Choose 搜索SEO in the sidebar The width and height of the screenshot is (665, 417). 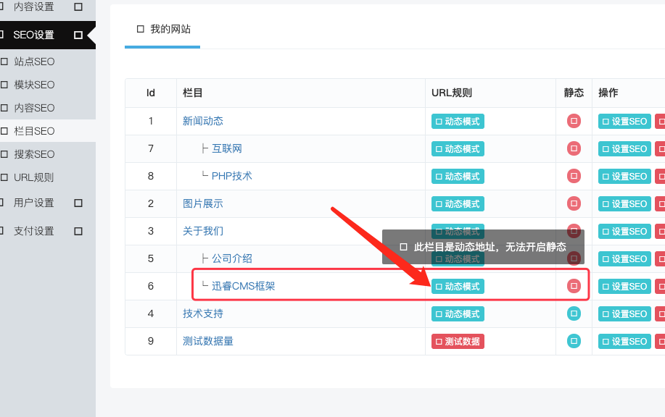pyautogui.click(x=34, y=154)
